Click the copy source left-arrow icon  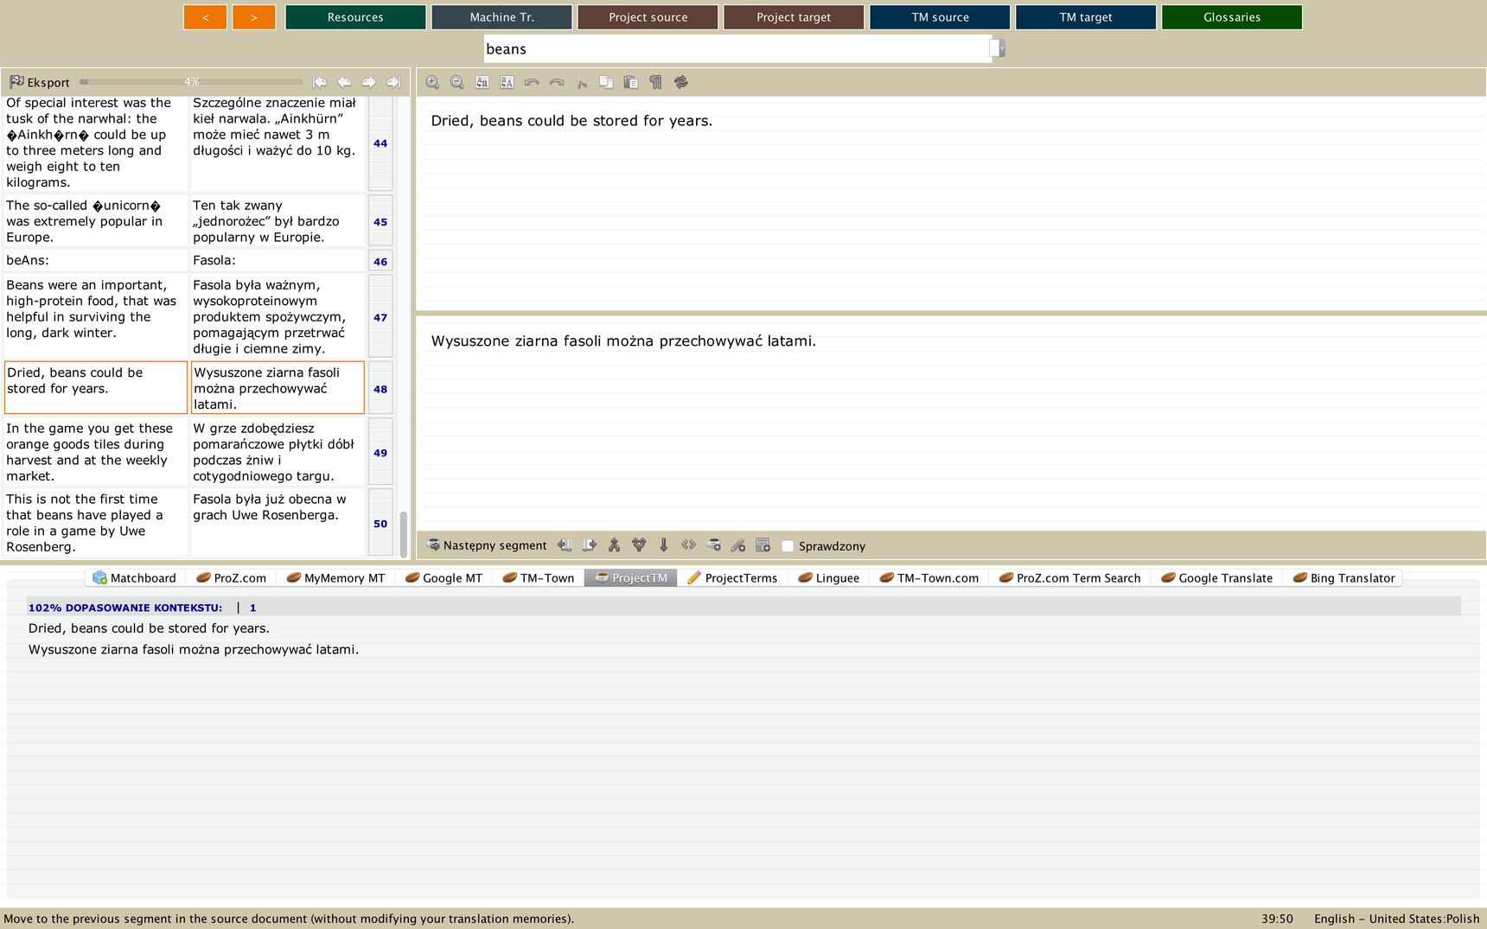(565, 545)
